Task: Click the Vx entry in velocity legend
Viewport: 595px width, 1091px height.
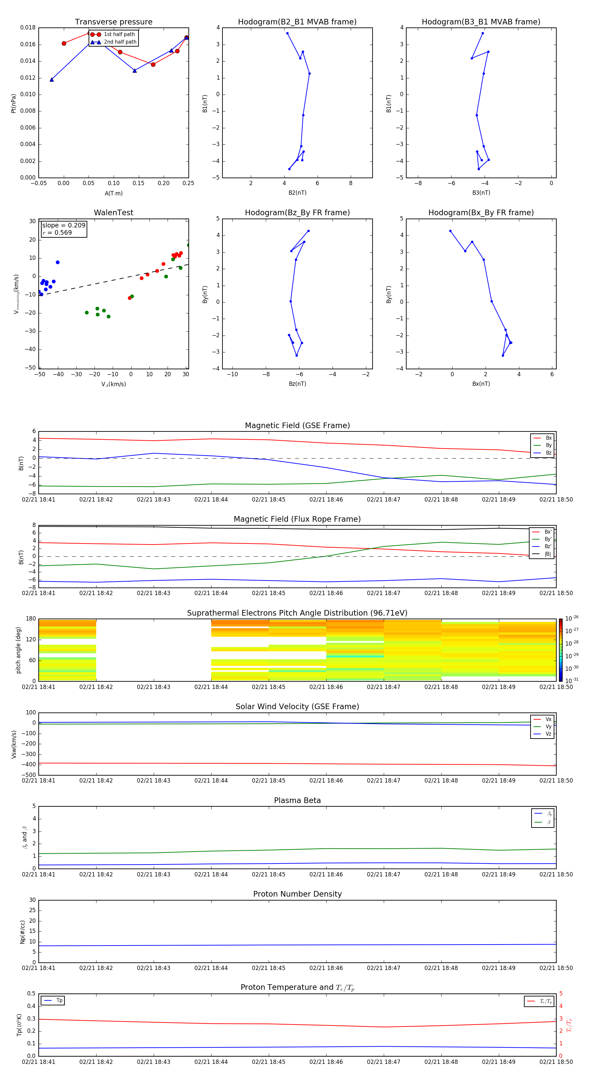Action: (x=542, y=719)
